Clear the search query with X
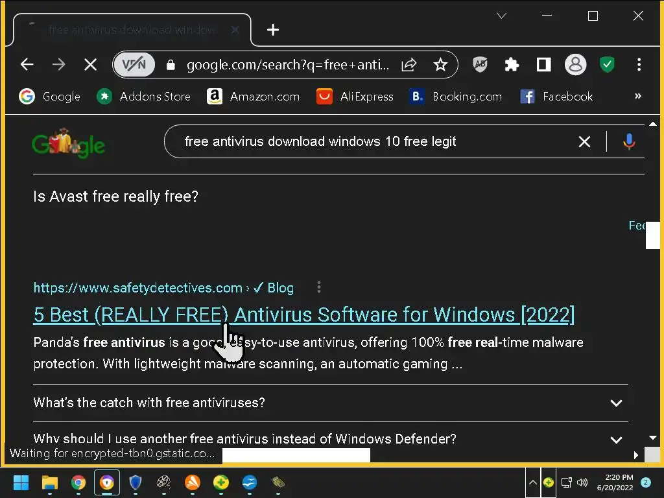Image resolution: width=664 pixels, height=498 pixels. point(584,141)
